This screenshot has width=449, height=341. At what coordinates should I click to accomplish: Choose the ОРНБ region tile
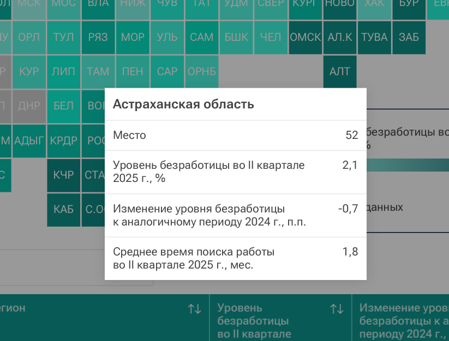[202, 71]
